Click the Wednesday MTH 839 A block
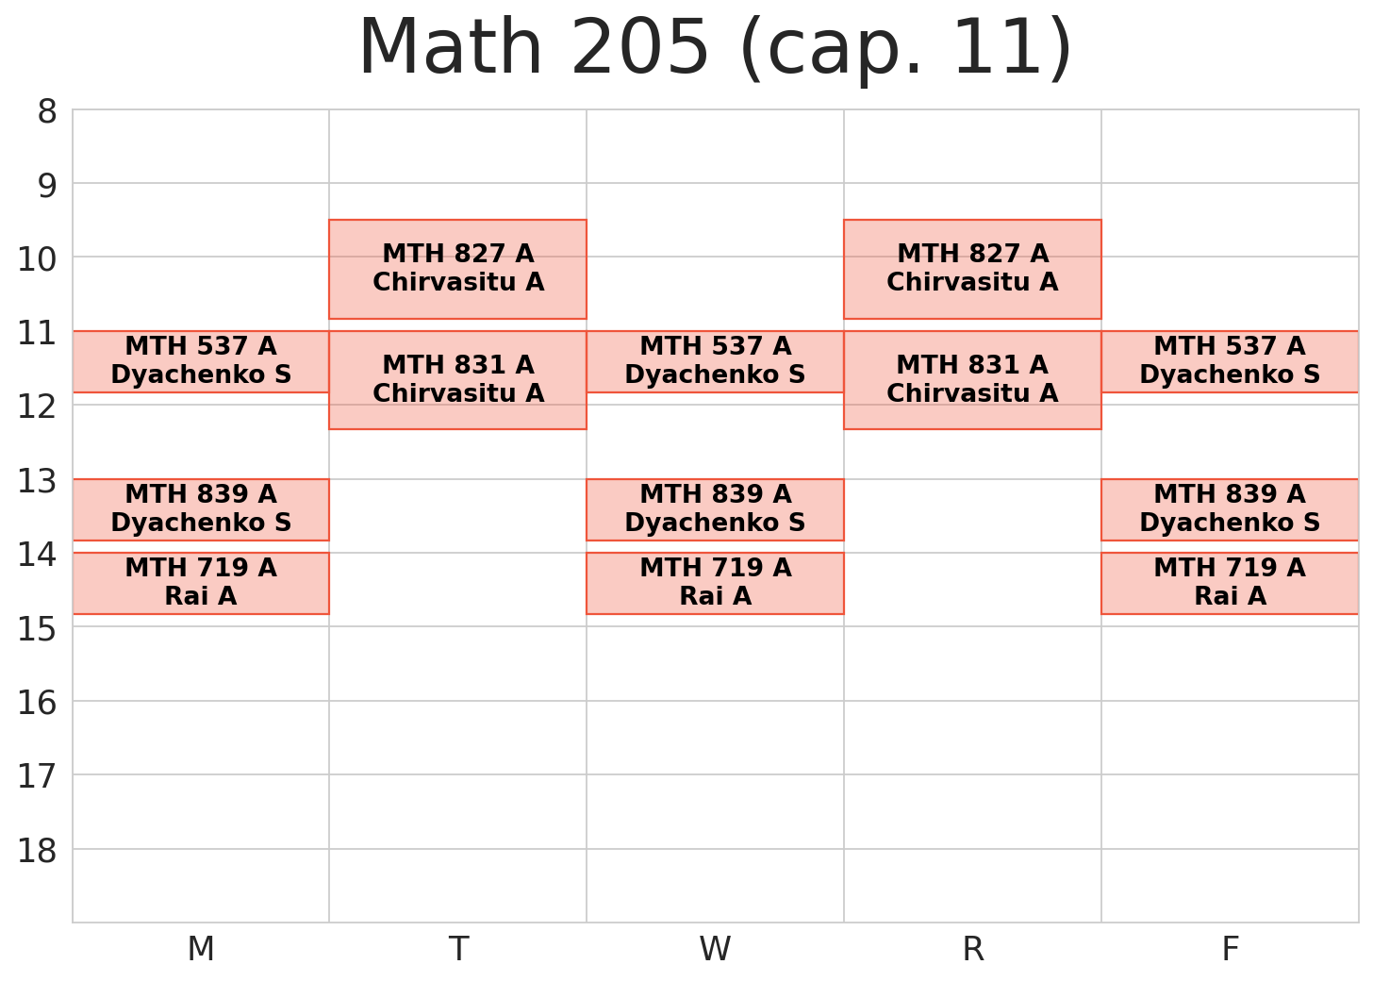Viewport: 1373px width, 981px height. tap(715, 509)
